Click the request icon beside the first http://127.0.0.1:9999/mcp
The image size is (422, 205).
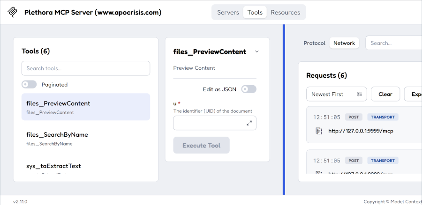coord(319,131)
